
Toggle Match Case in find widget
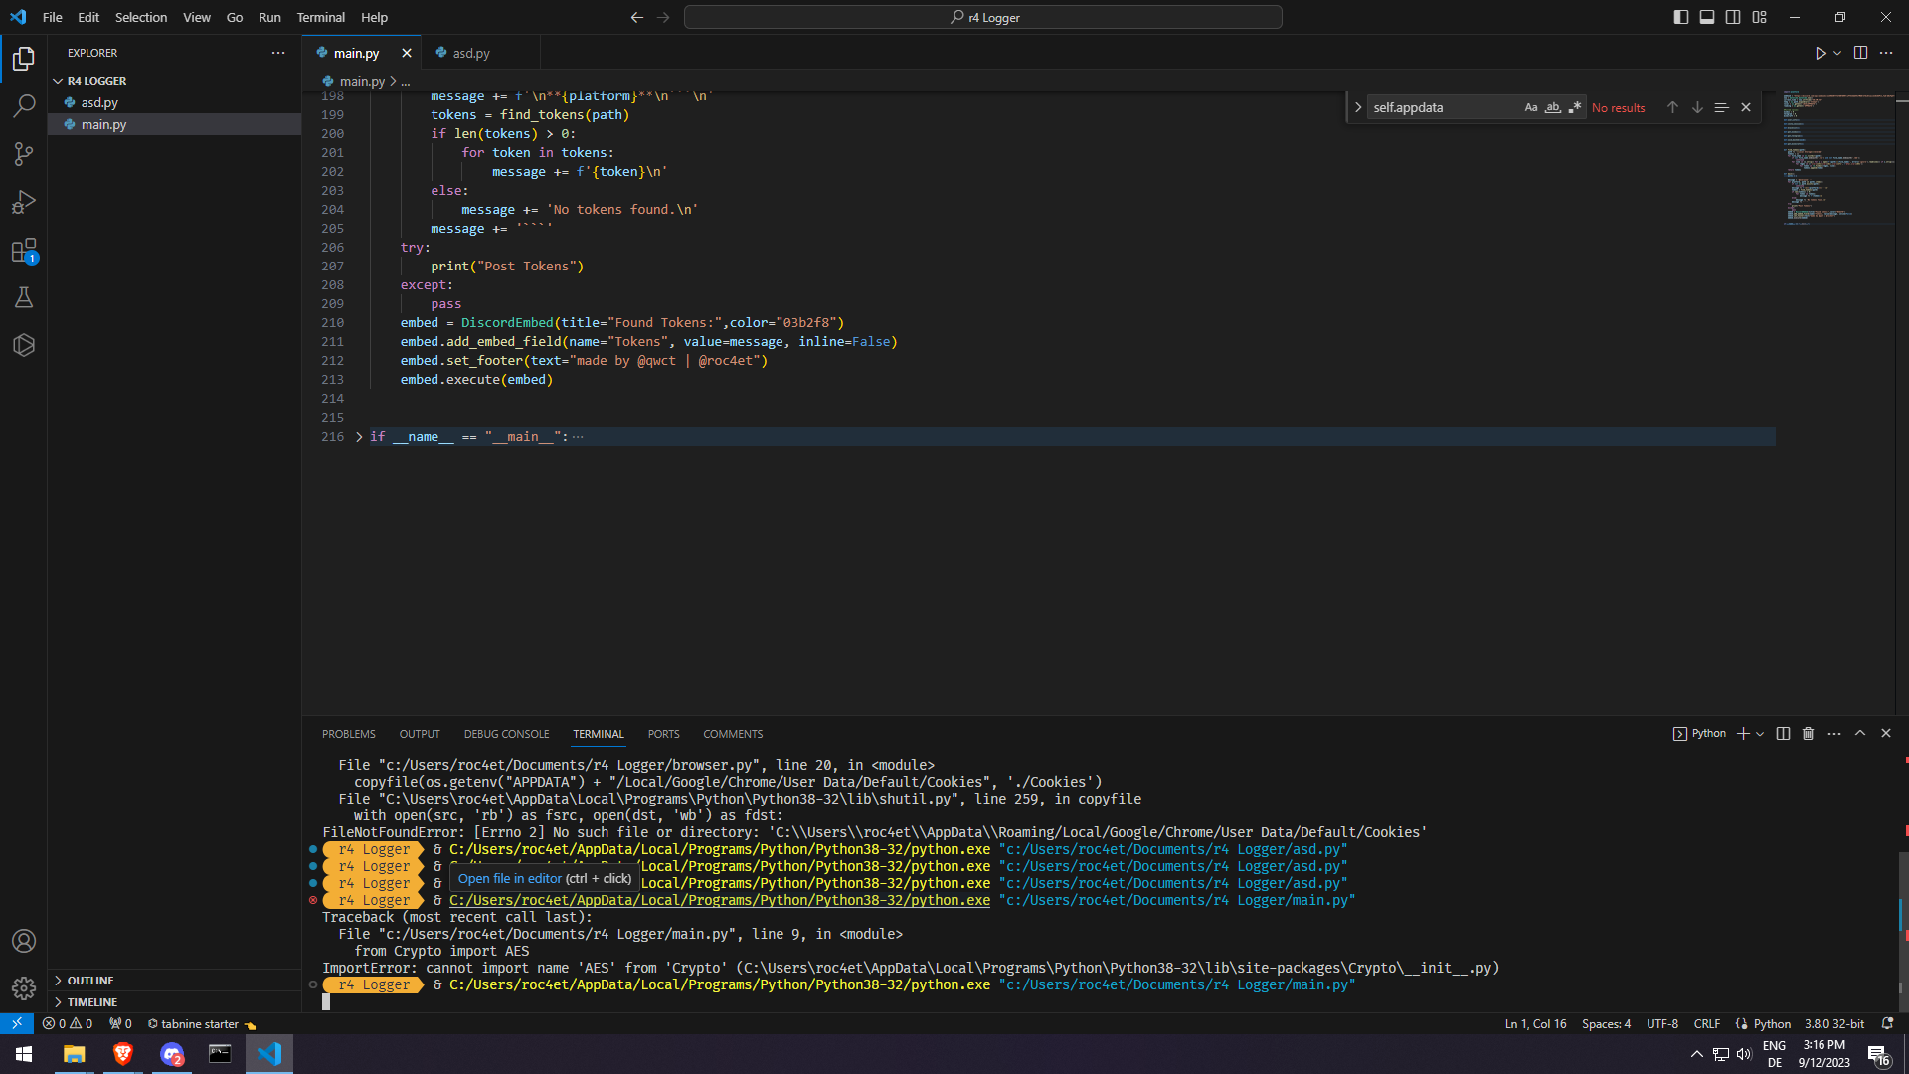point(1531,107)
